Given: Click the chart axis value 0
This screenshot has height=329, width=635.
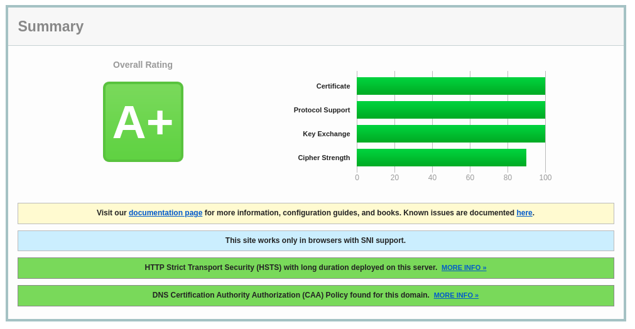Looking at the screenshot, I should pos(357,178).
